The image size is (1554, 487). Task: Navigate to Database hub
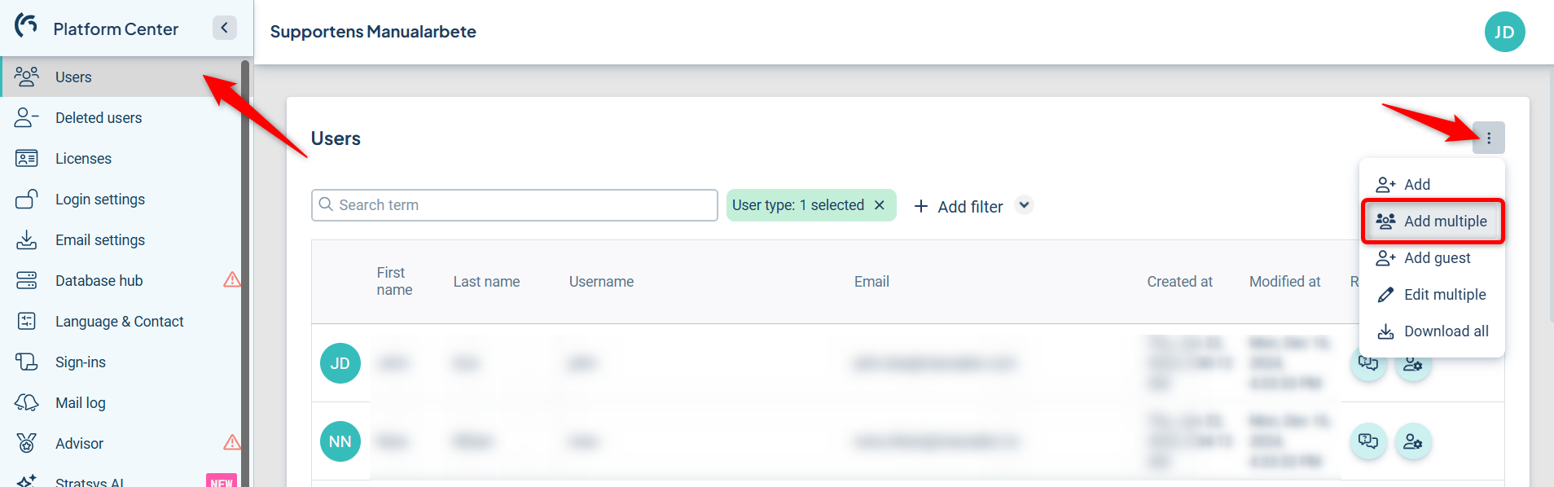tap(99, 281)
